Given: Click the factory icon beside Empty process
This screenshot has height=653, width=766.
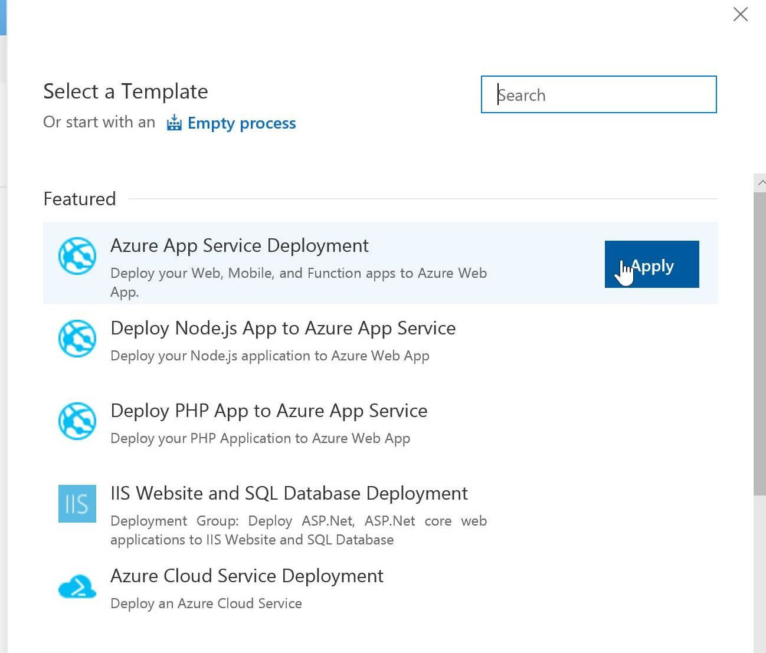Looking at the screenshot, I should 174,123.
